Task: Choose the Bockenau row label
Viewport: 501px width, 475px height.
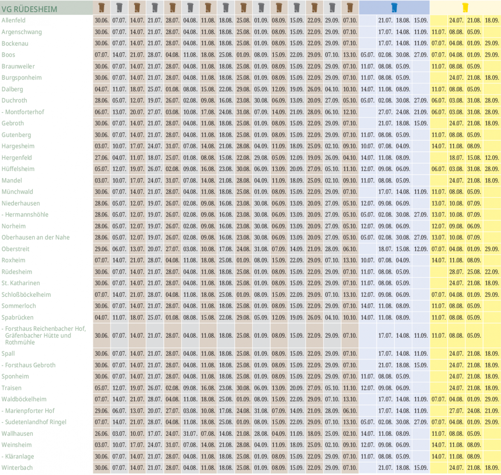Action: [x=15, y=43]
